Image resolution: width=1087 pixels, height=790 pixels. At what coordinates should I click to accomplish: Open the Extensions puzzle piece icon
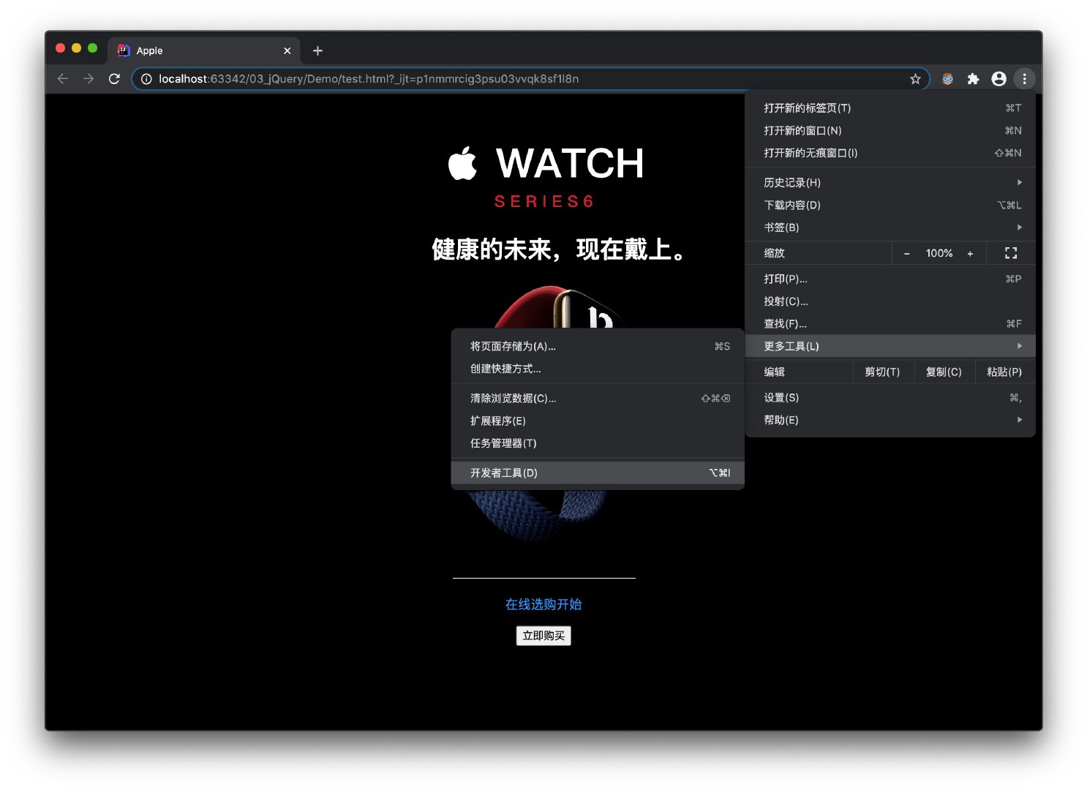coord(973,79)
